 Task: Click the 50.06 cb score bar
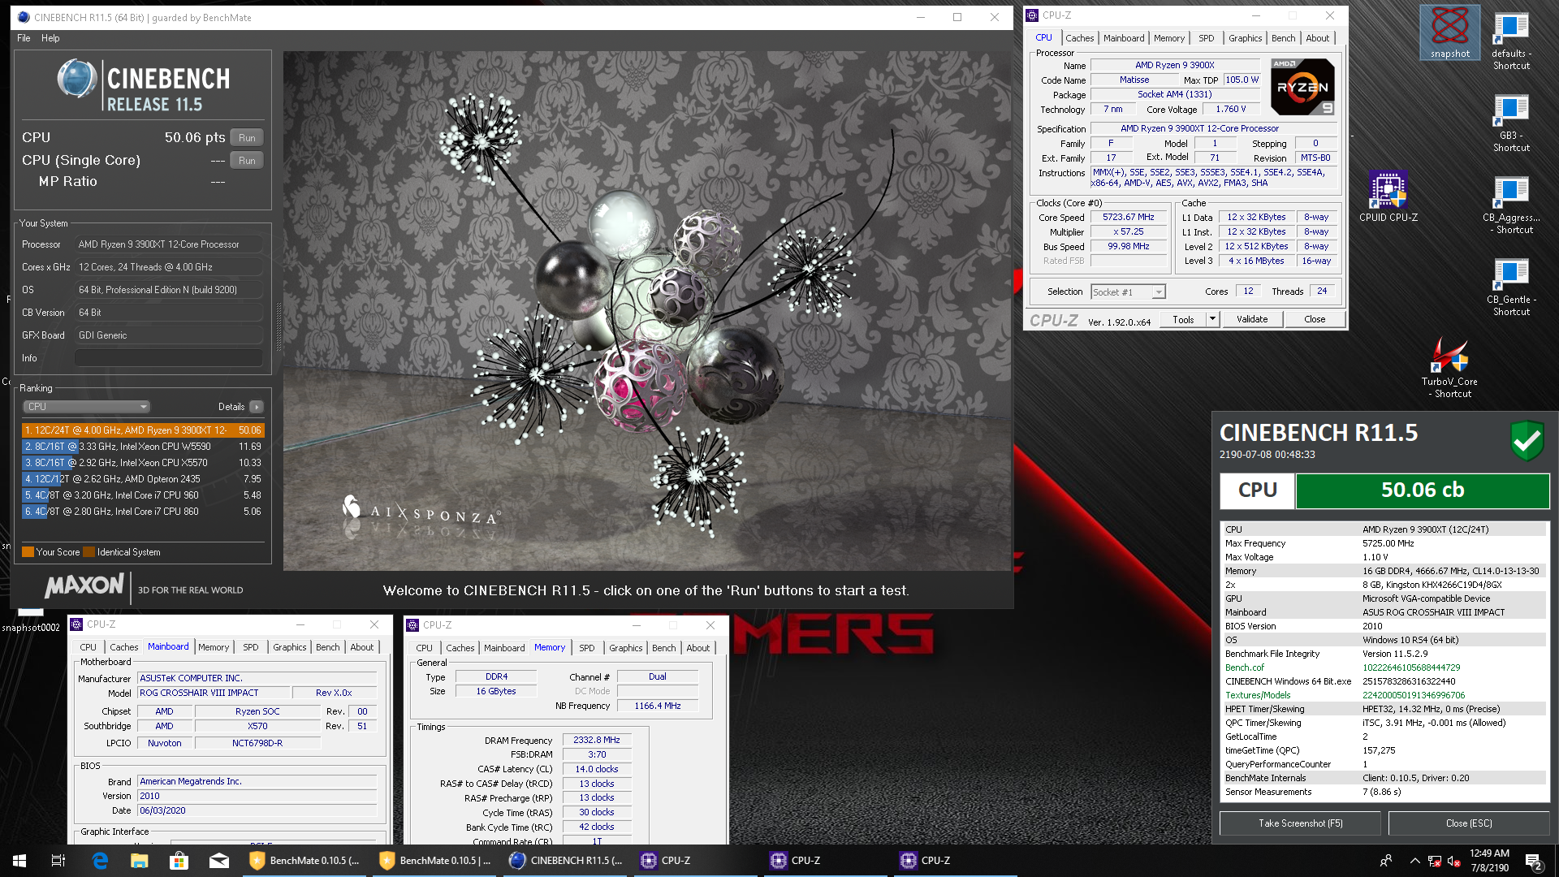click(1423, 490)
